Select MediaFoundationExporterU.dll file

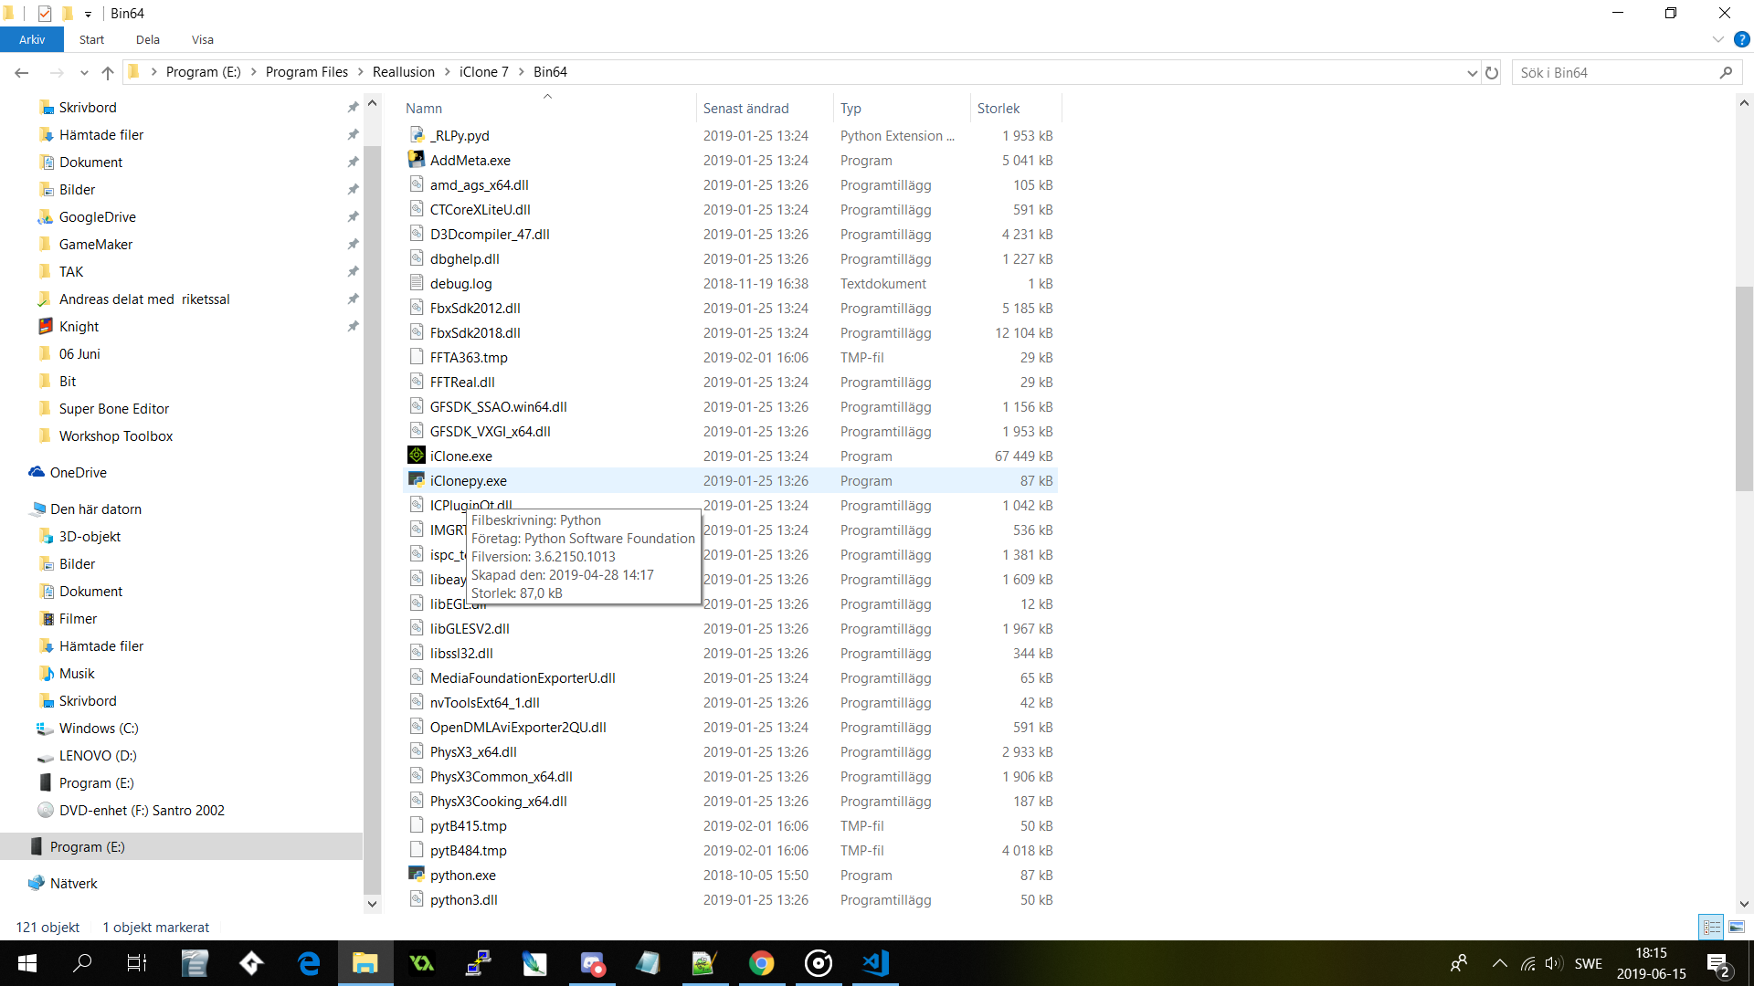tap(523, 677)
